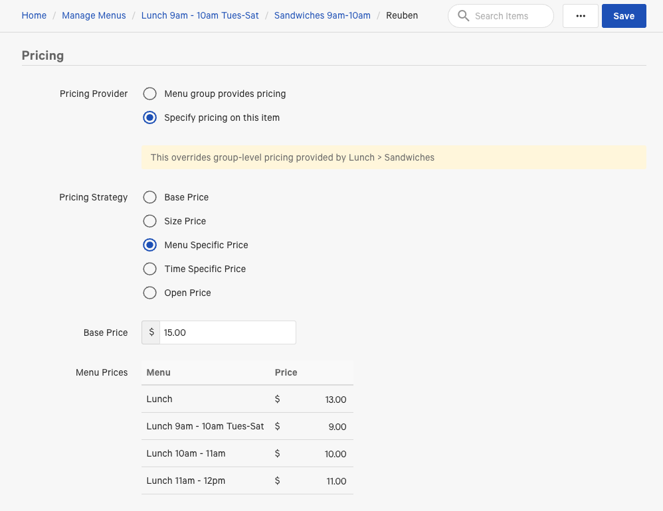
Task: Click the Base Price input field
Action: point(227,332)
